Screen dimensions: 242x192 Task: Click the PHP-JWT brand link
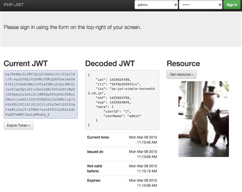coord(14,5)
